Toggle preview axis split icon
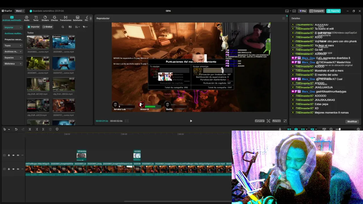Screen dimensions: 363x204 point(312,129)
